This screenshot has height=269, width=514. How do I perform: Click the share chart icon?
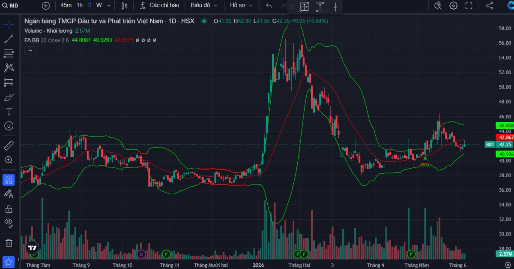[x=490, y=6]
